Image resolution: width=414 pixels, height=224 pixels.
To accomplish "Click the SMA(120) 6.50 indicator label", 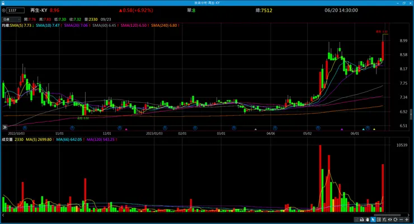I will tap(134, 26).
